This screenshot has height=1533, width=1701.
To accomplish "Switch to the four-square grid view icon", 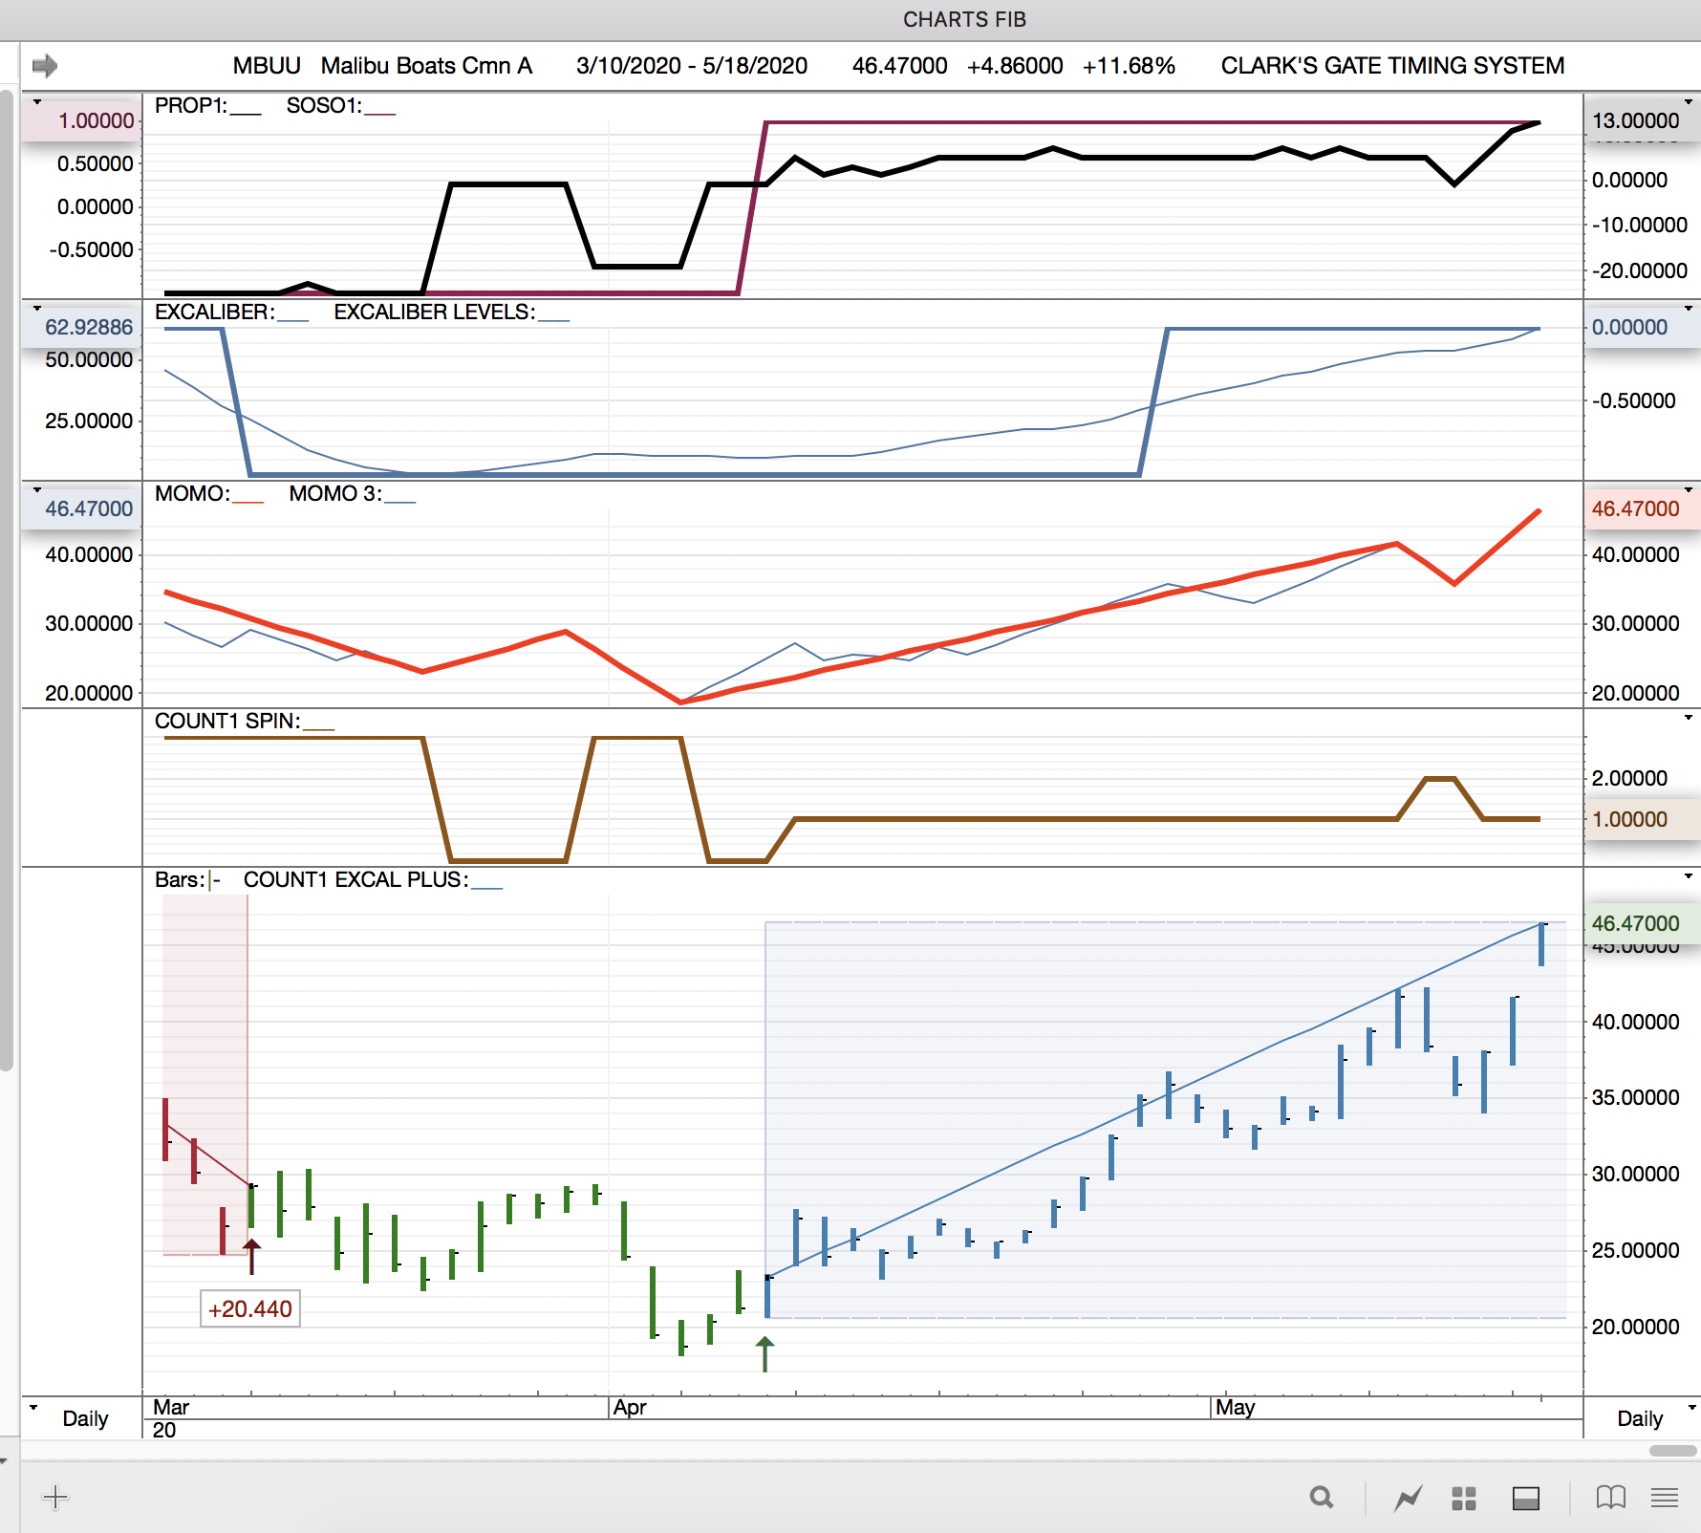I will pyautogui.click(x=1464, y=1499).
